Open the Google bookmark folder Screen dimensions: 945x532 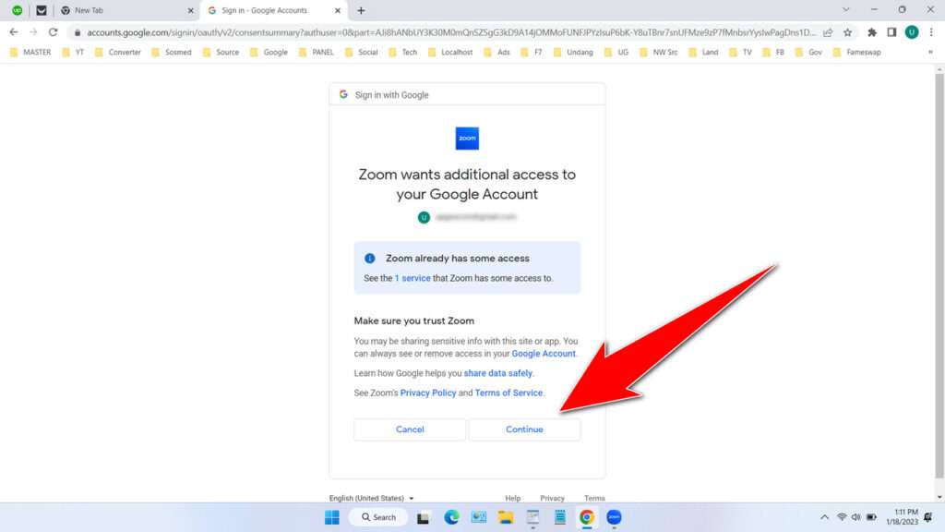pyautogui.click(x=269, y=53)
